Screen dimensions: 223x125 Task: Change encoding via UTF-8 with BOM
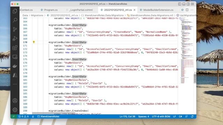161,117
